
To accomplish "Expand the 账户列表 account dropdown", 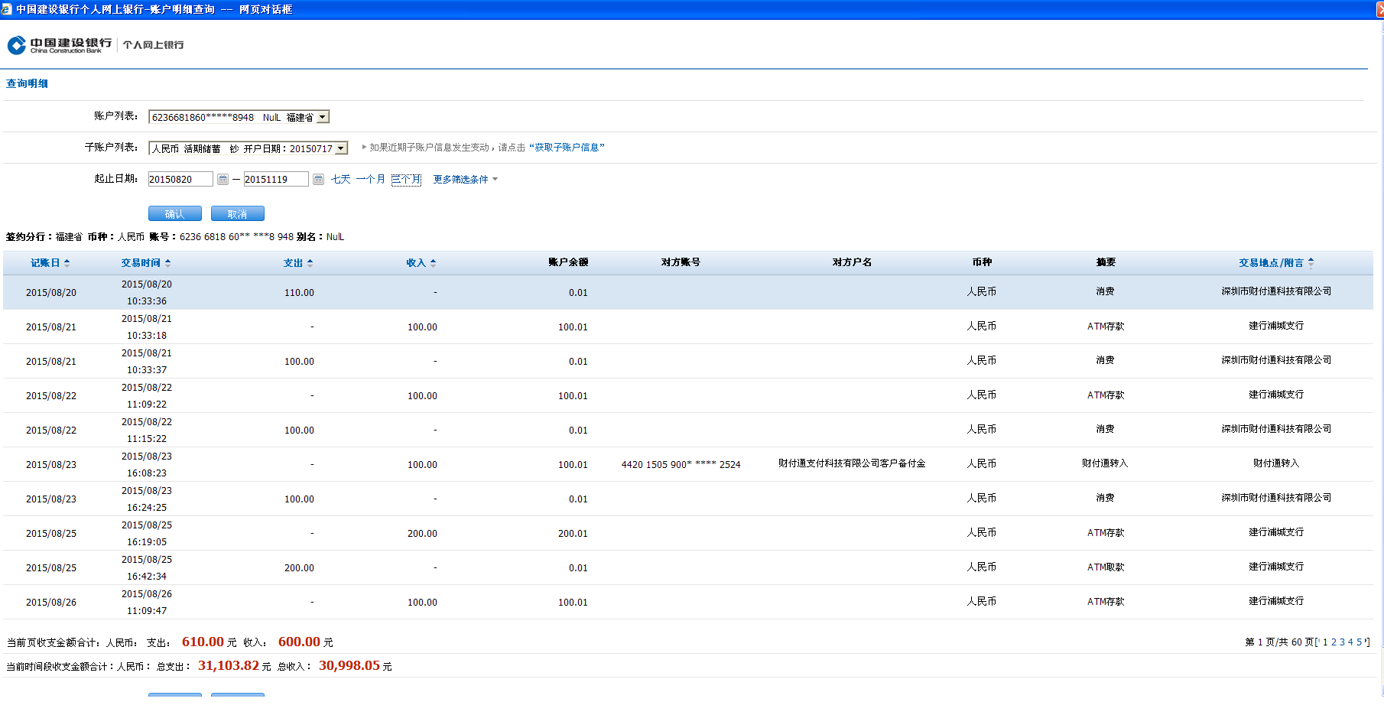I will tap(323, 117).
